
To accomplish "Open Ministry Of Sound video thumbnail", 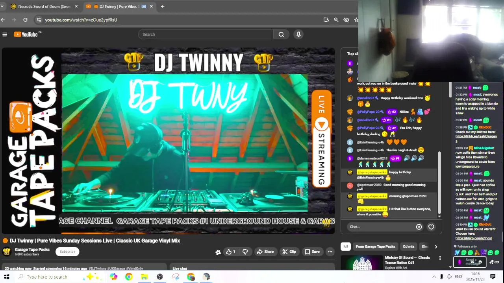I will pyautogui.click(x=361, y=263).
